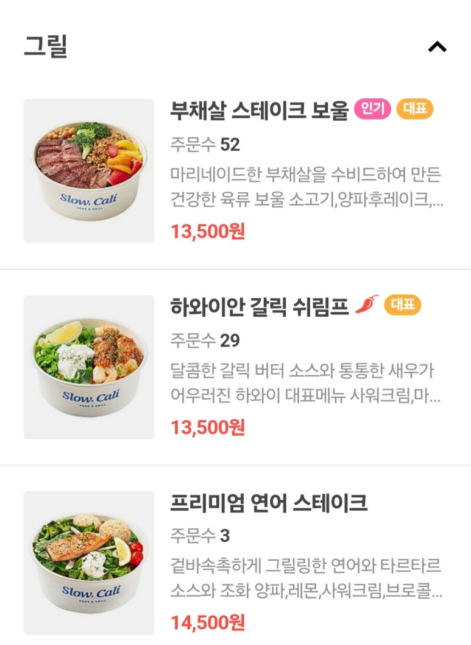Open the 프리미엄 연어 스테이크 salmon bowl photo
471x645 pixels.
click(x=89, y=563)
